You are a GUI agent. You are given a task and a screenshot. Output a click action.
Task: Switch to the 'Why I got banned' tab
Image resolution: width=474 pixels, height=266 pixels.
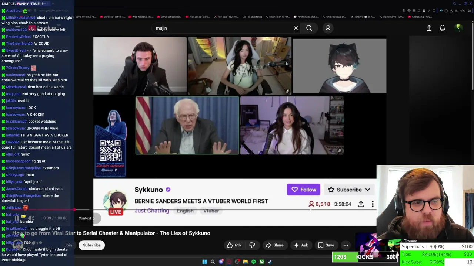(x=169, y=17)
